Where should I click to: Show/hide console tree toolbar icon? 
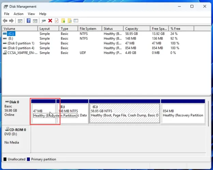(20, 21)
